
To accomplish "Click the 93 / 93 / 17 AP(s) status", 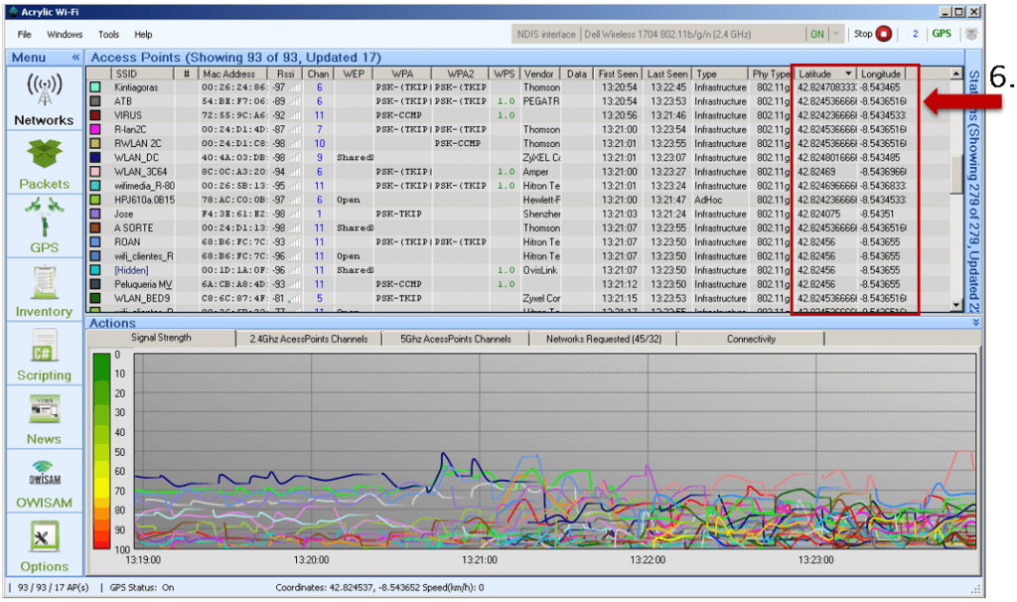I will [54, 588].
